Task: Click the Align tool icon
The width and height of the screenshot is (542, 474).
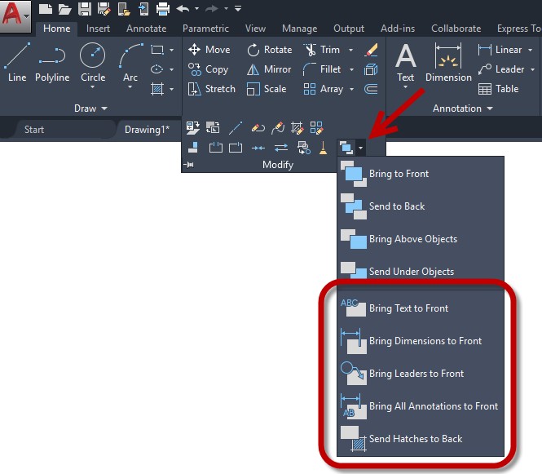Action: tap(193, 148)
